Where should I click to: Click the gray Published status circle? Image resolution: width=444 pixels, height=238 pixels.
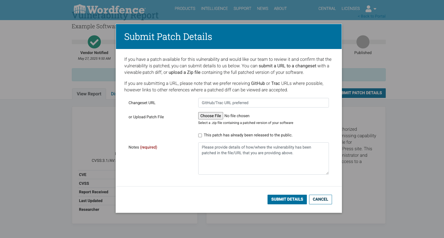[x=363, y=42]
